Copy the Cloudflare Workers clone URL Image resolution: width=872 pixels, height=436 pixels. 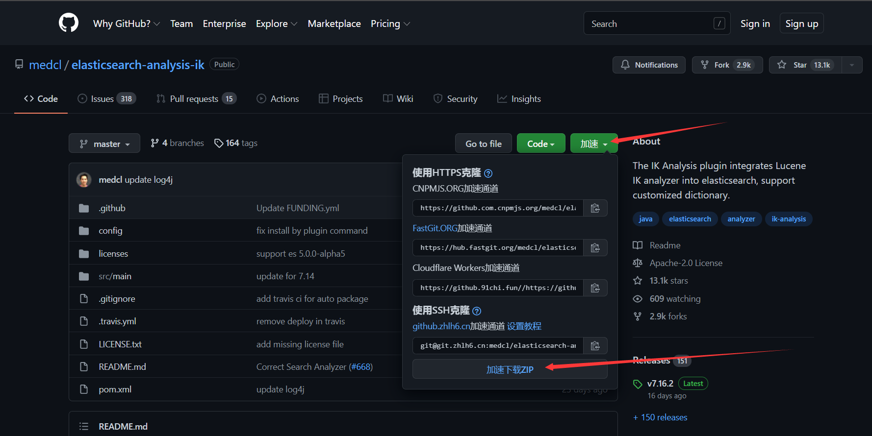click(595, 288)
